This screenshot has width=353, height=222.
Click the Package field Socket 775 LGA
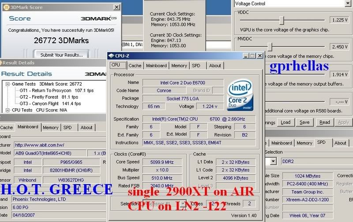(183, 98)
